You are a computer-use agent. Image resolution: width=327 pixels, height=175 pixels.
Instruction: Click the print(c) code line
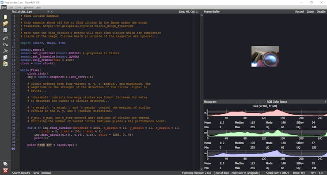click(x=41, y=138)
